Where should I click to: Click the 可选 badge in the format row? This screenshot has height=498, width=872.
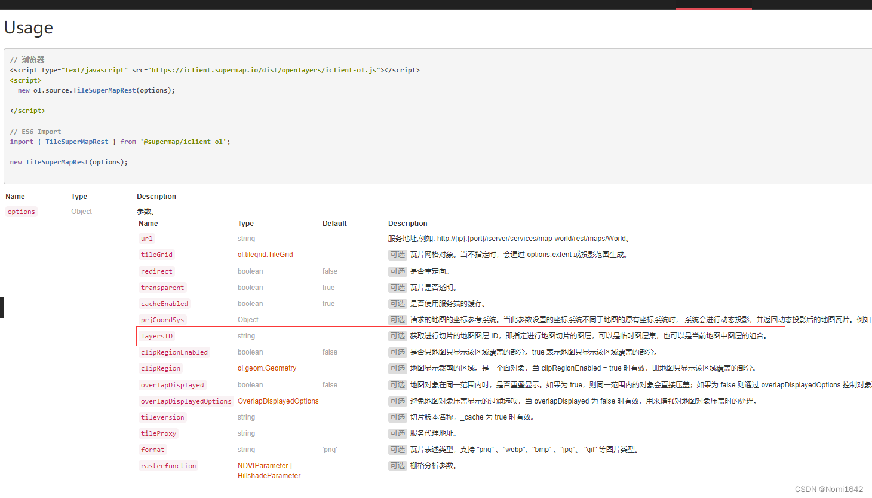[398, 450]
